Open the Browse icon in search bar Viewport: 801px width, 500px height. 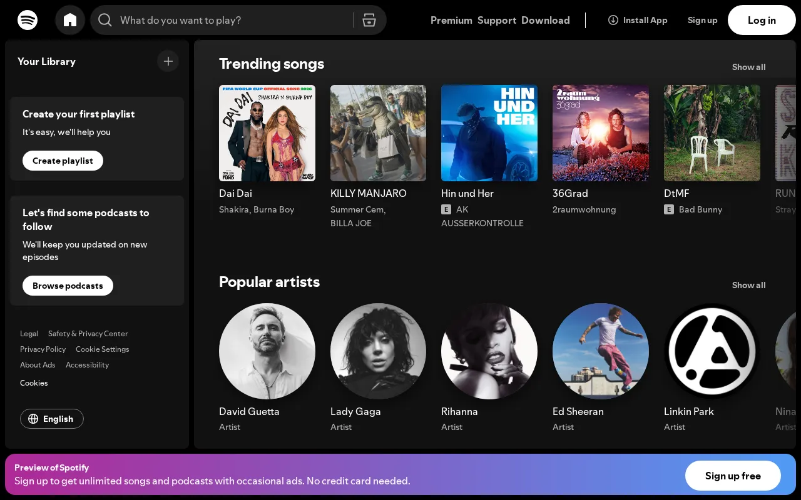click(x=369, y=20)
